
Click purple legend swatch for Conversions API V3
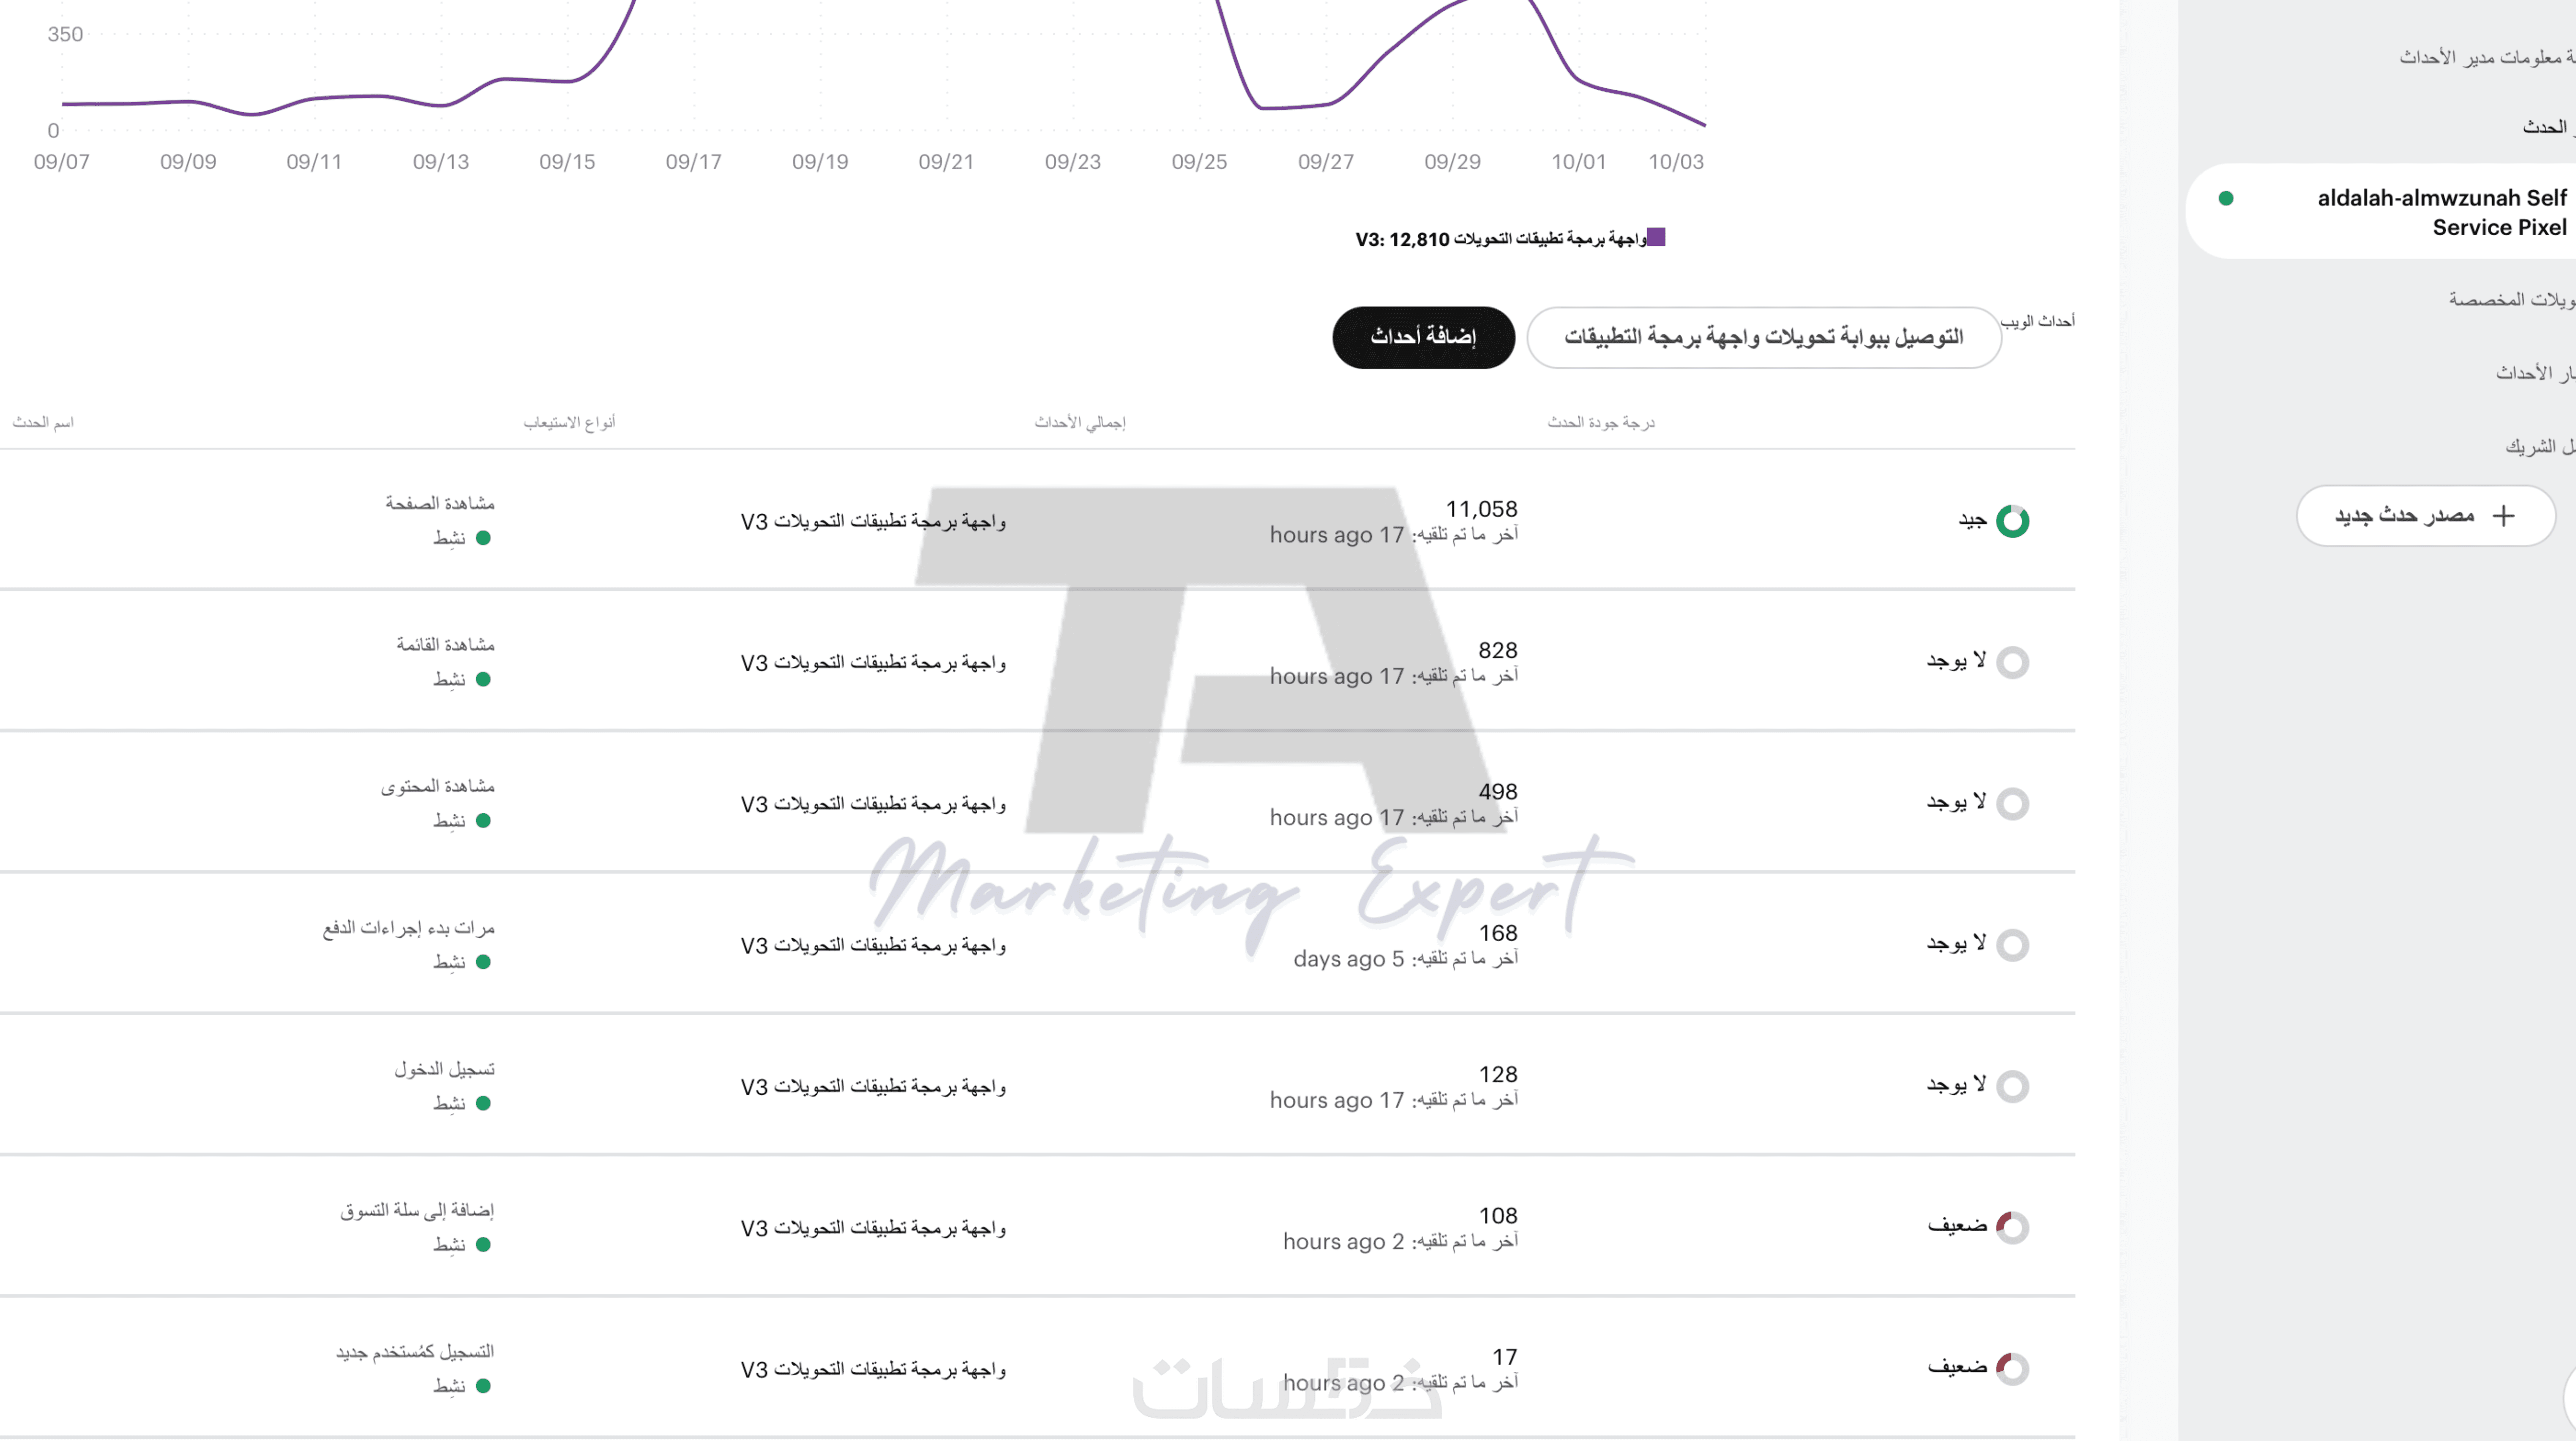(1657, 237)
